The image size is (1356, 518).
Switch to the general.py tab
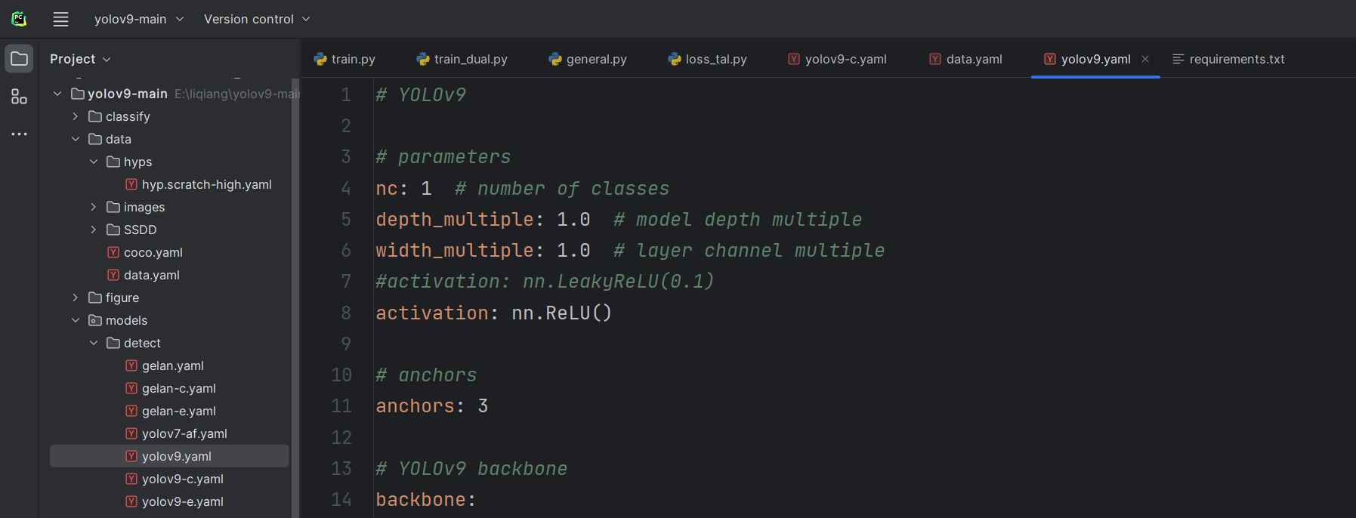pos(588,59)
